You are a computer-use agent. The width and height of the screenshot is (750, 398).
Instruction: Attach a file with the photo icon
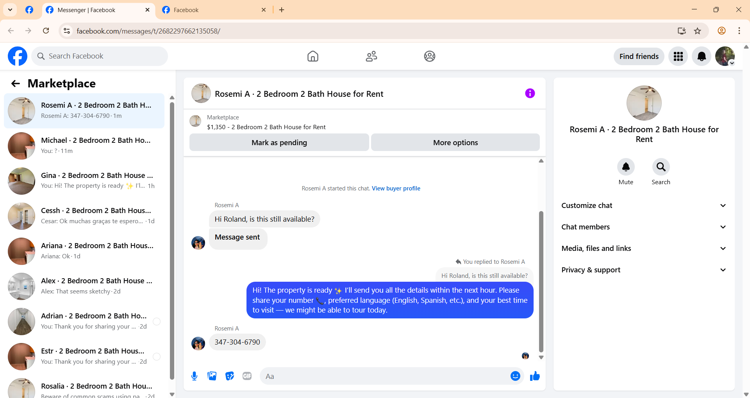click(x=212, y=376)
